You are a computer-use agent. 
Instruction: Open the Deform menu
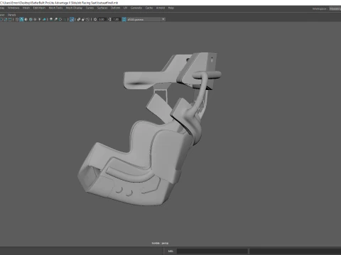tap(115, 8)
